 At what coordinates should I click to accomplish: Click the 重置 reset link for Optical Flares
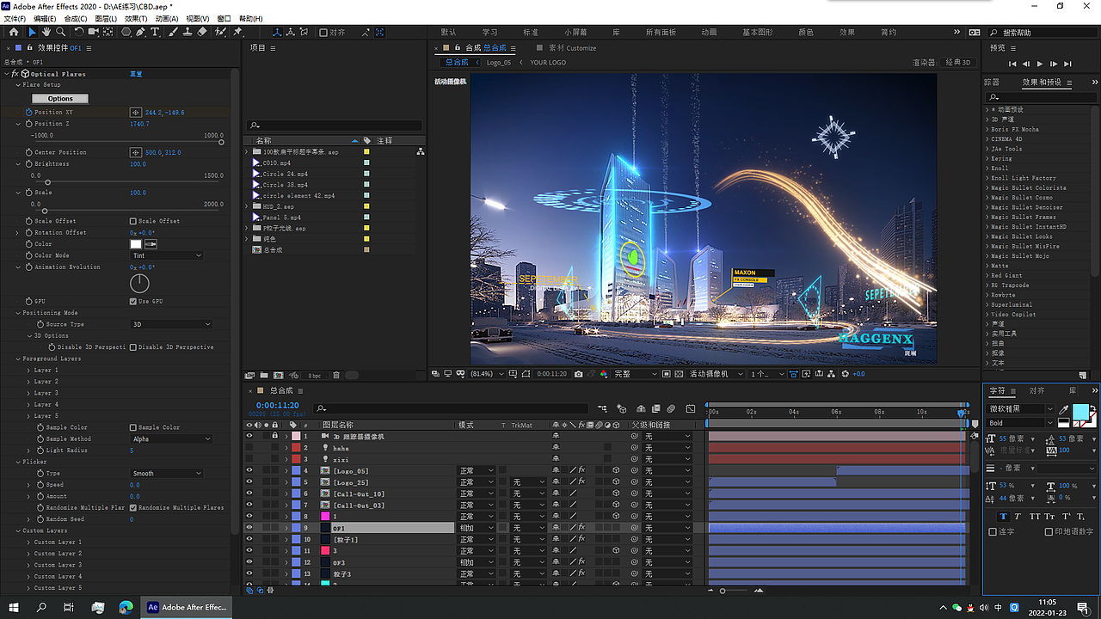pyautogui.click(x=136, y=74)
